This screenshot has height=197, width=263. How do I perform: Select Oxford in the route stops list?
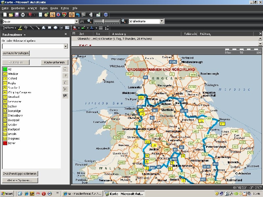pyautogui.click(x=12, y=78)
